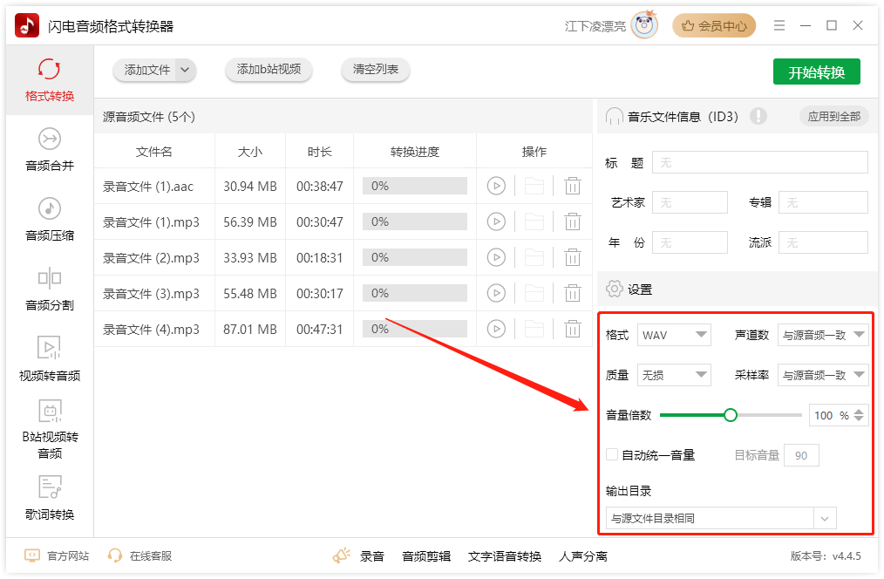Switch to the 音频合并 sidebar tool
This screenshot has width=884, height=579.
[x=50, y=148]
